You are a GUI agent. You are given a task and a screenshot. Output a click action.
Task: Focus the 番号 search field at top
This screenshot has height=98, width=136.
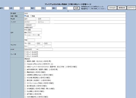click(7, 8)
